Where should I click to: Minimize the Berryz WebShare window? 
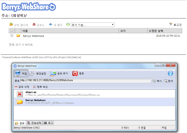[x=158, y=65]
